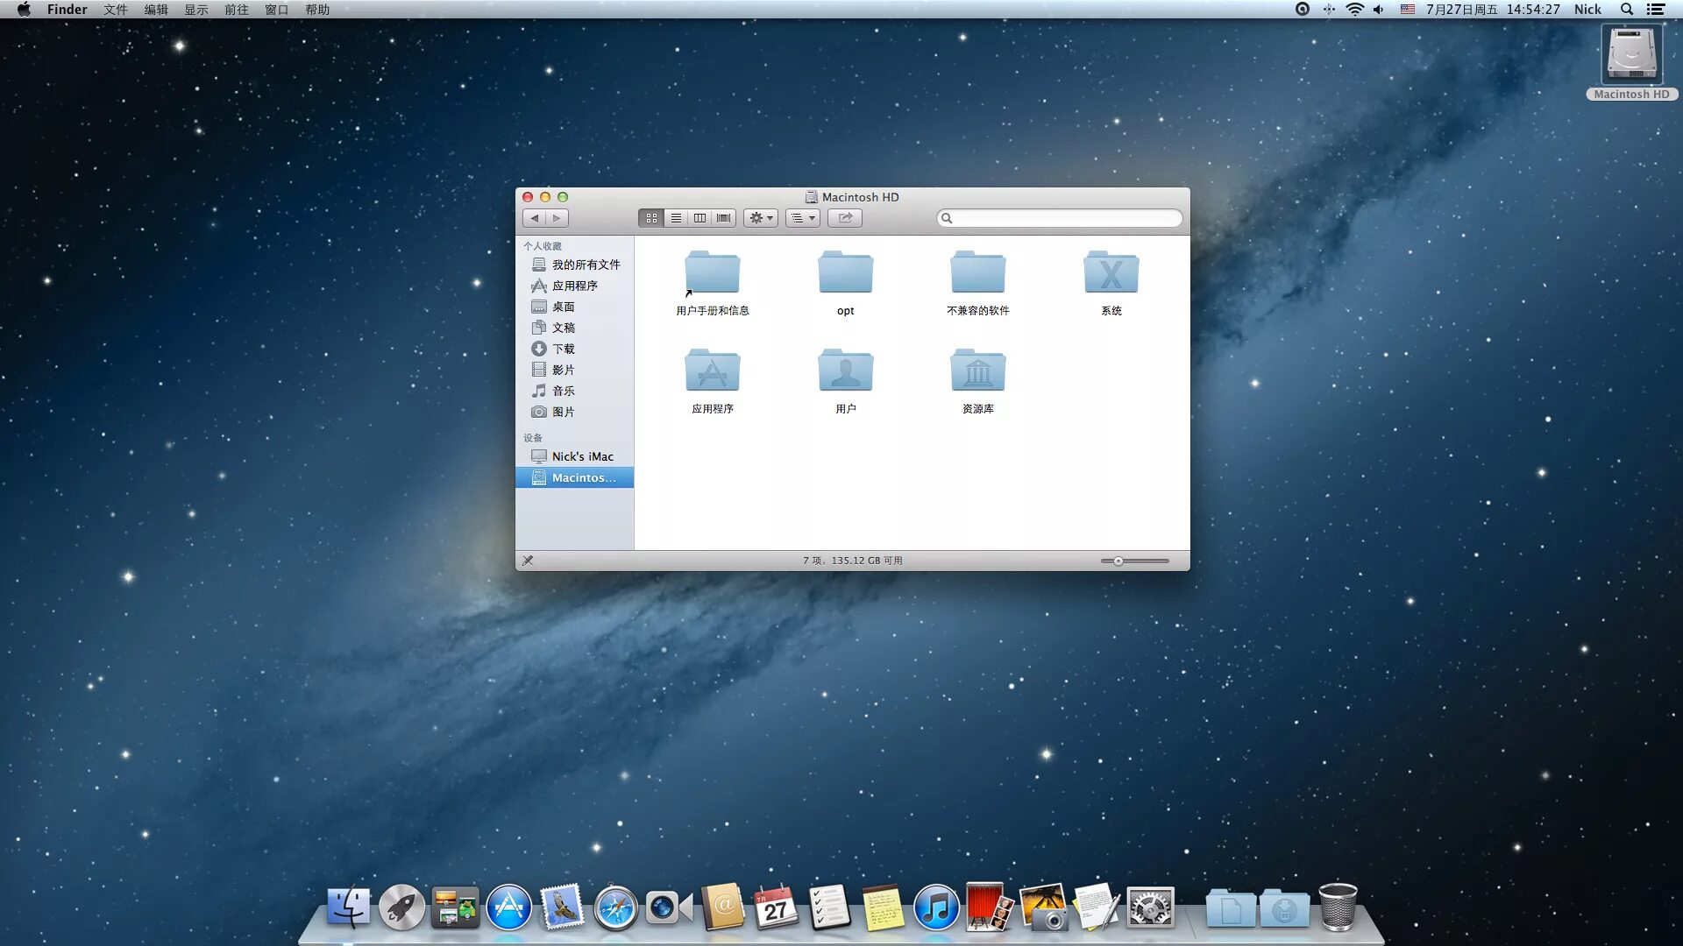Click the Finder search field
1683x946 pixels.
(x=1065, y=218)
